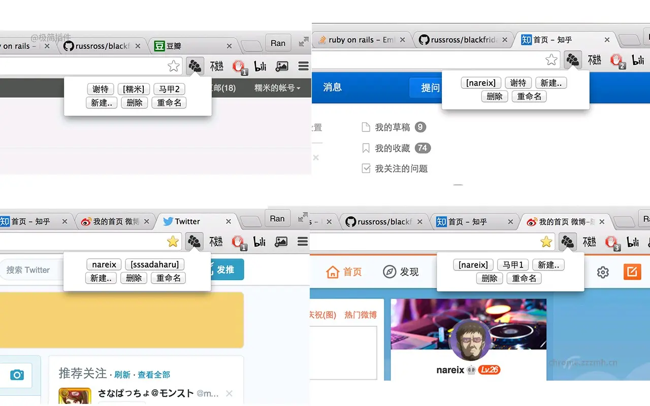
Task: Click the red hand extension icon with badge
Action: pos(238,66)
